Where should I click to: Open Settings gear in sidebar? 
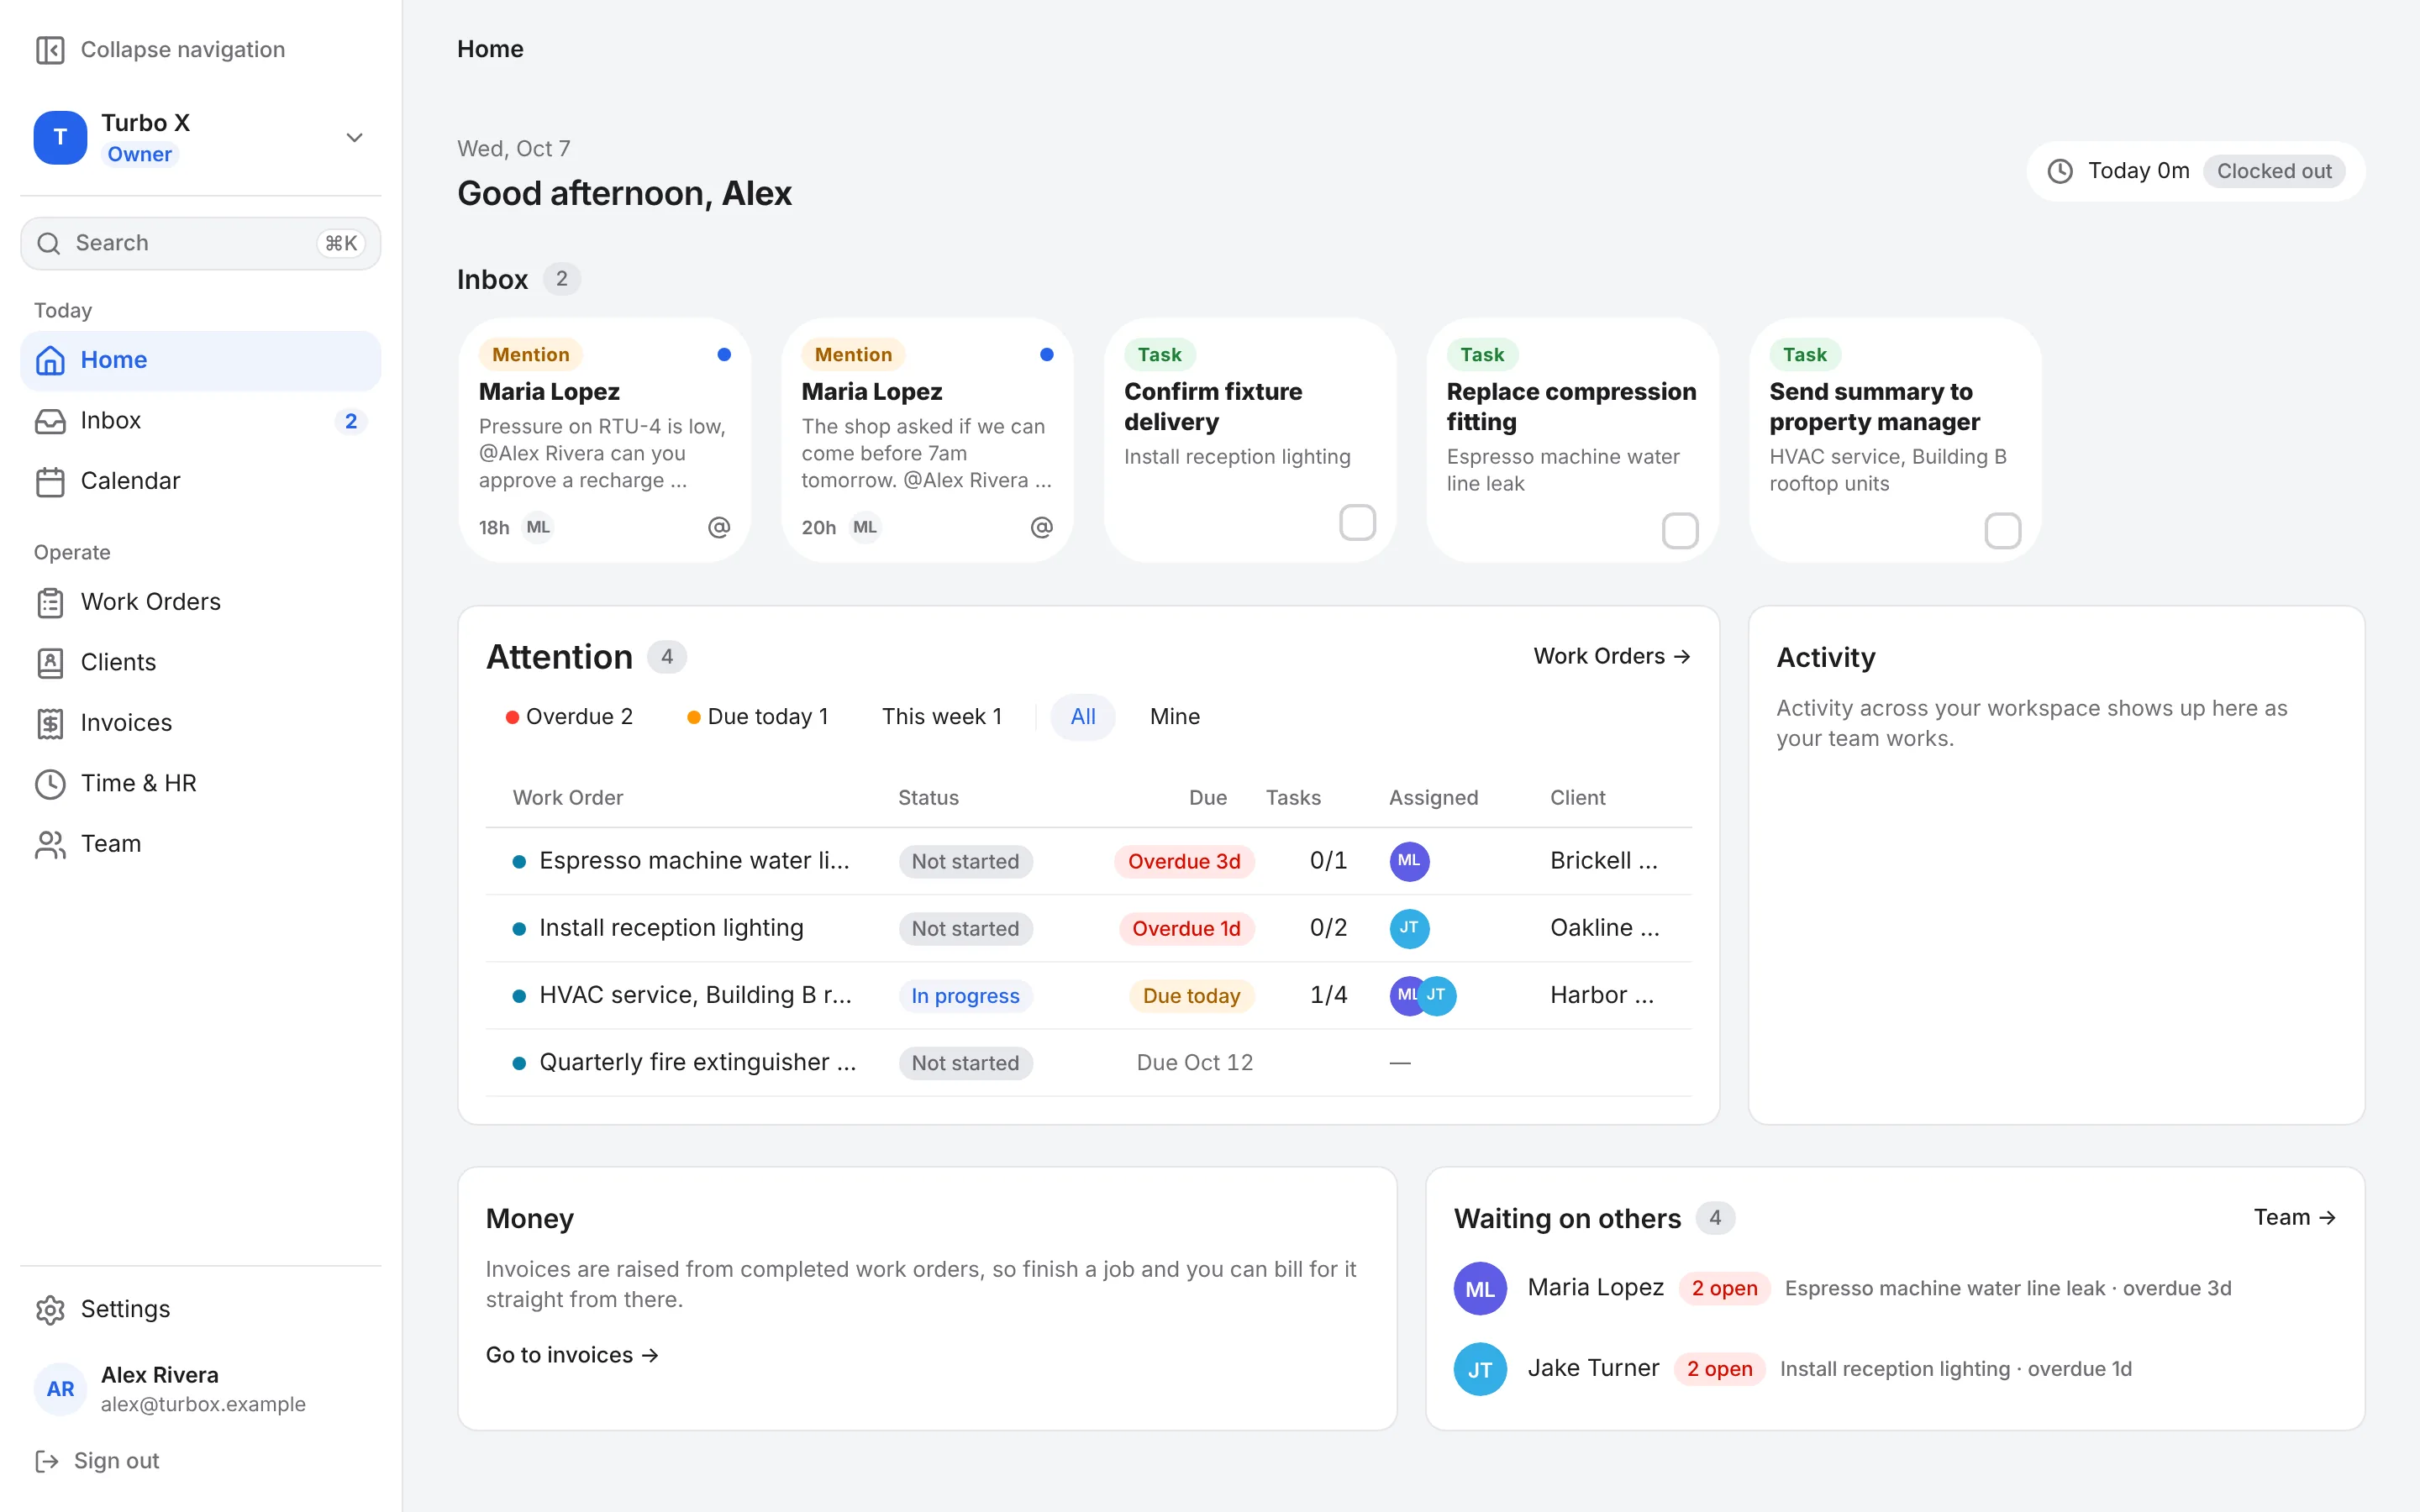pos(50,1309)
